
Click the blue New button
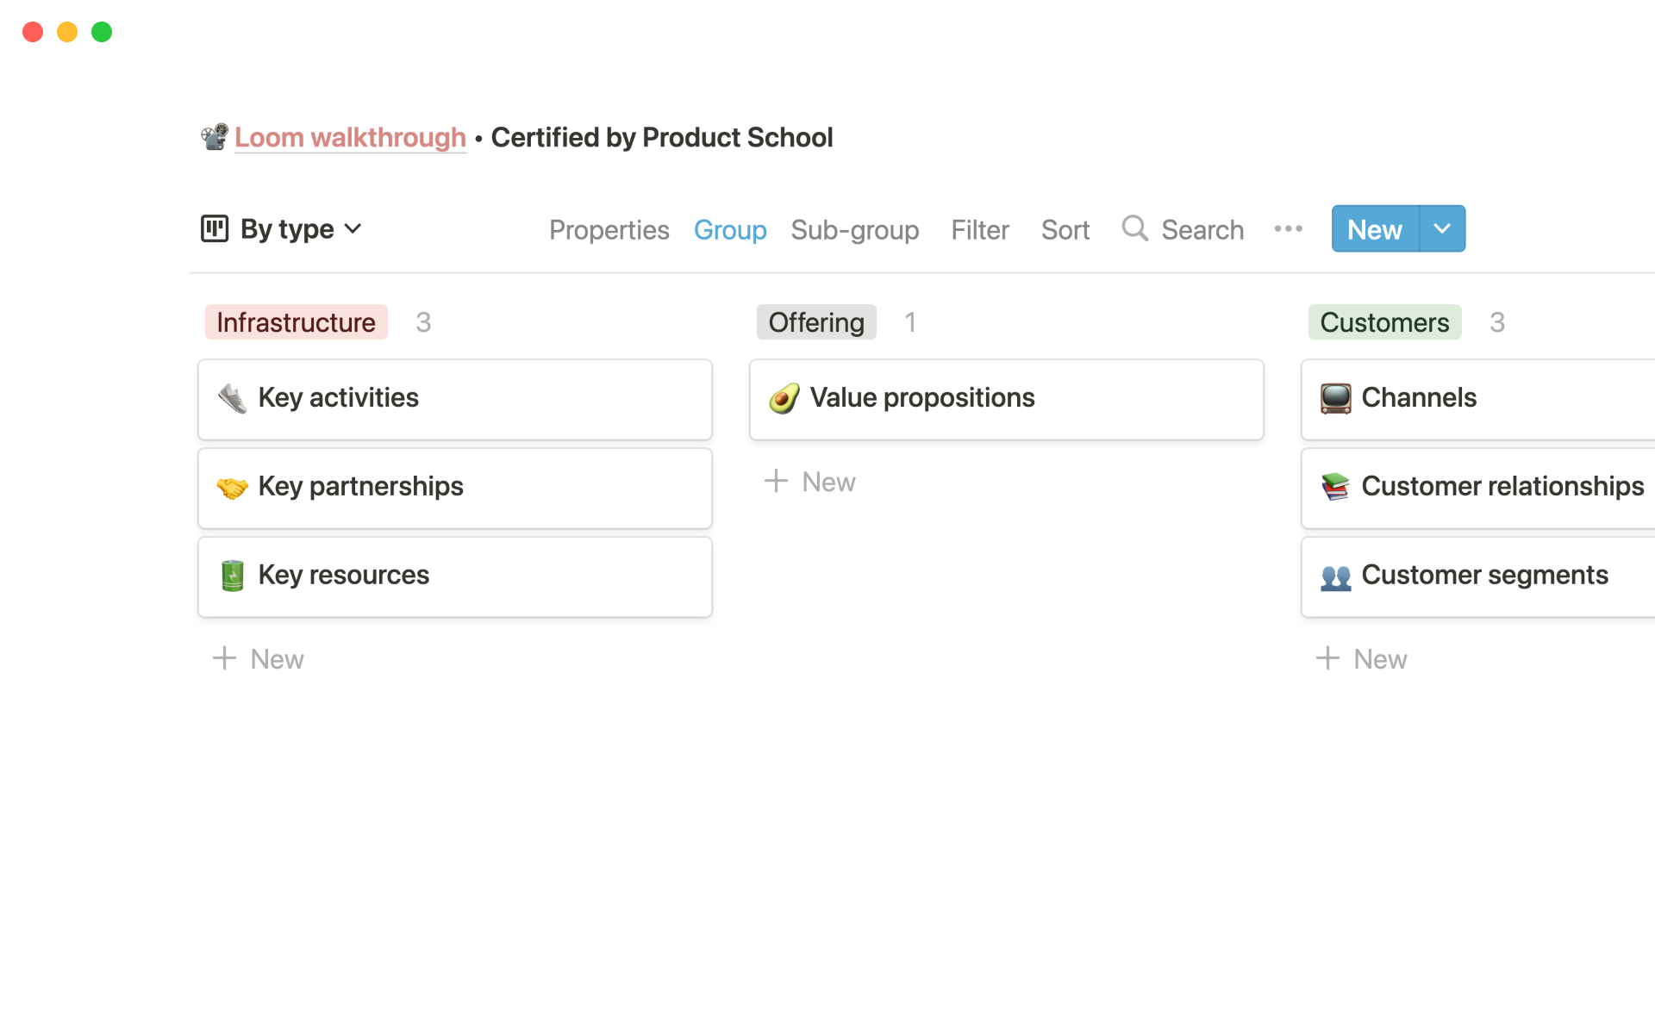pos(1374,229)
